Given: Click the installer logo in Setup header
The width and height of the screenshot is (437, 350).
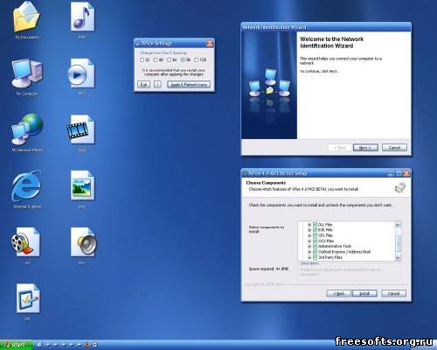Looking at the screenshot, I should tap(400, 187).
